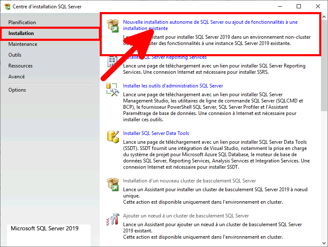This screenshot has height=247, width=328.
Task: Click the scrollbar up arrow
Action: (324, 17)
